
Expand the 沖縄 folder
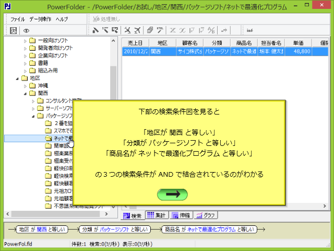(x=25, y=86)
